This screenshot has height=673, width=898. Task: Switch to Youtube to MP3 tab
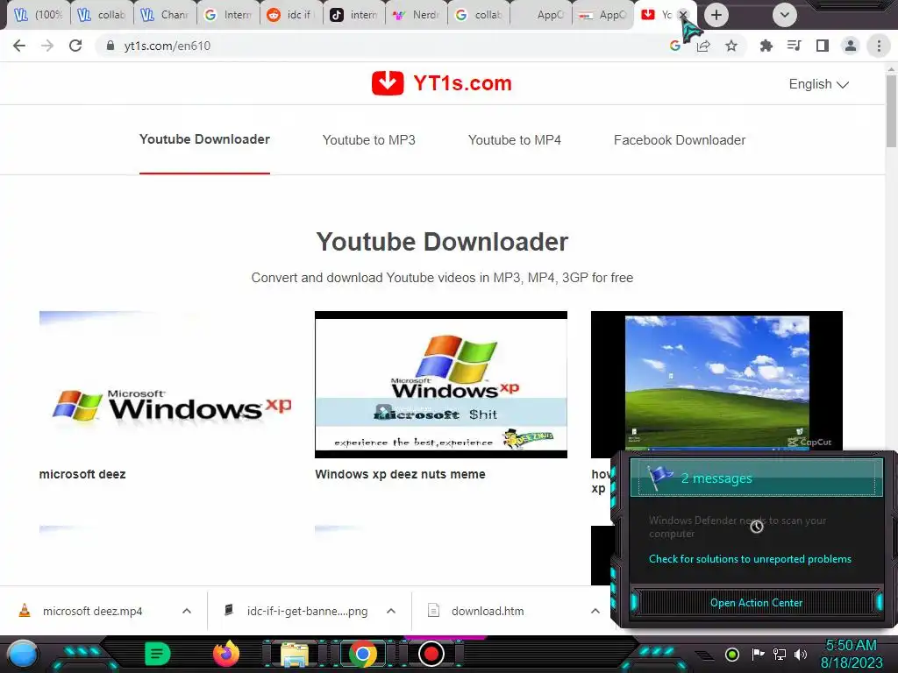(369, 140)
